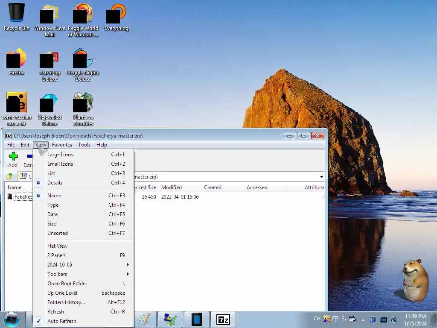Screen dimensions: 437x328
Task: Click the Chinese character IME tray icon
Action: point(335,319)
